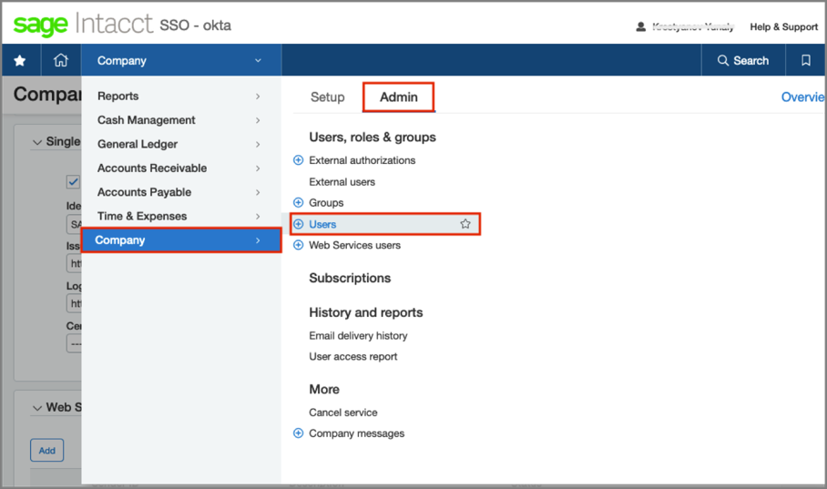Click the Search field in navbar

[x=743, y=61]
